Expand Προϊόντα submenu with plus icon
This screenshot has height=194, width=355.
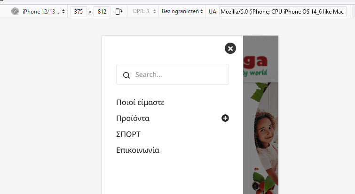225,118
